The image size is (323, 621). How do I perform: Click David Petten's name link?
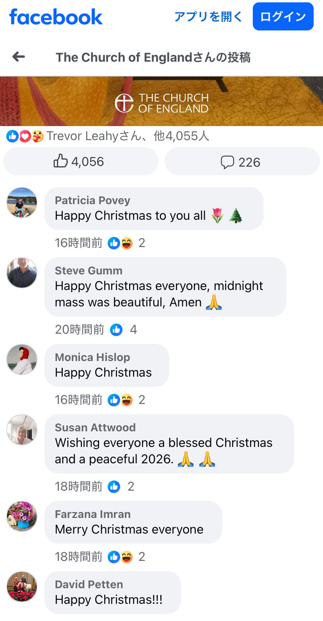[89, 584]
